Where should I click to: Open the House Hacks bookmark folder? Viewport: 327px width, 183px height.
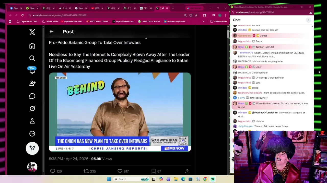[50, 22]
